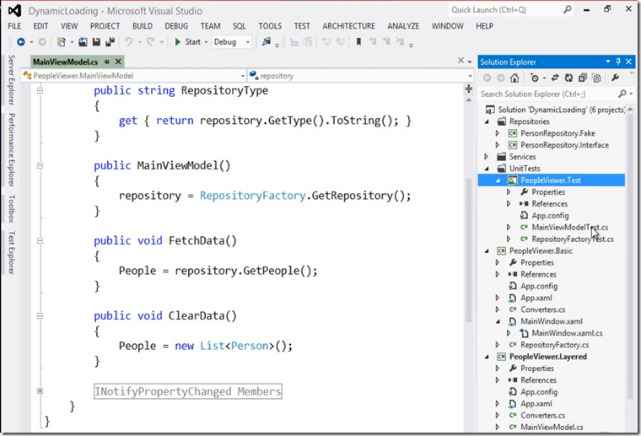Click the Start debugging button
The width and height of the screenshot is (641, 436).
pos(188,41)
